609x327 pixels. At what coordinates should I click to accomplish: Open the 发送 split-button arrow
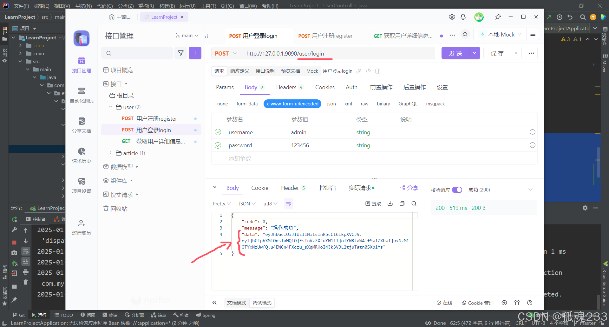(475, 53)
